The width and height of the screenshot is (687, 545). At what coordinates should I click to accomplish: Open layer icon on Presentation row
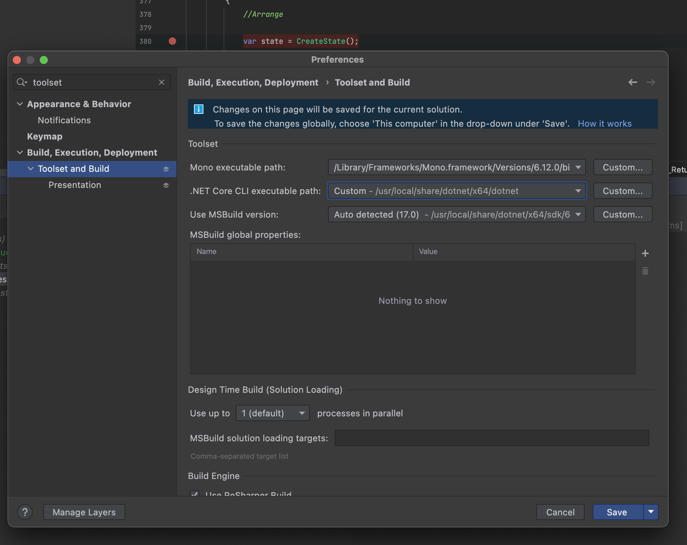(x=166, y=185)
